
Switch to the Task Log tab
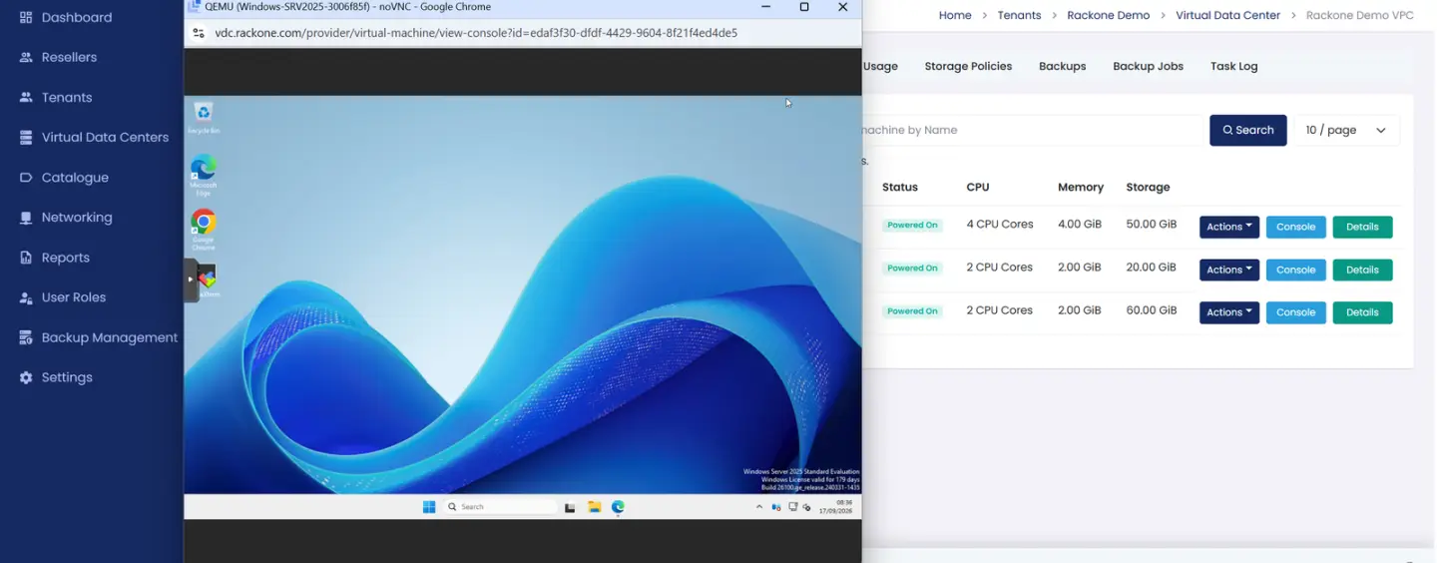pos(1233,66)
